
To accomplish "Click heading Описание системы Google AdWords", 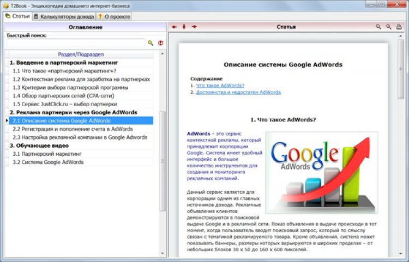I will (283, 65).
